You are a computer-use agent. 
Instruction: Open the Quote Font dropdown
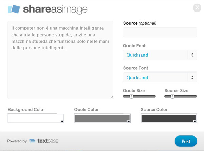(x=160, y=55)
